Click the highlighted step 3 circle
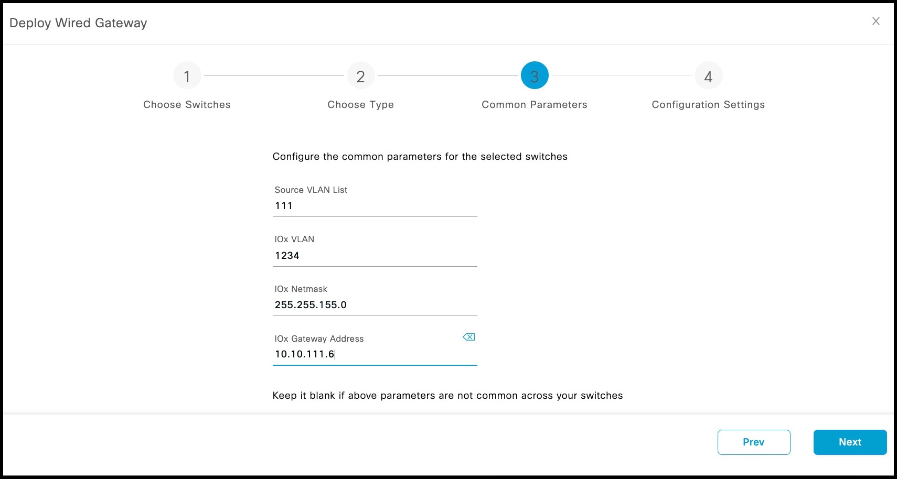The height and width of the screenshot is (479, 897). coord(535,75)
